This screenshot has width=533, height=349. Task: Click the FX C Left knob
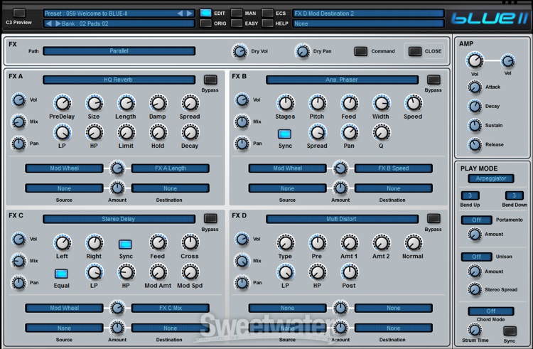pyautogui.click(x=63, y=242)
